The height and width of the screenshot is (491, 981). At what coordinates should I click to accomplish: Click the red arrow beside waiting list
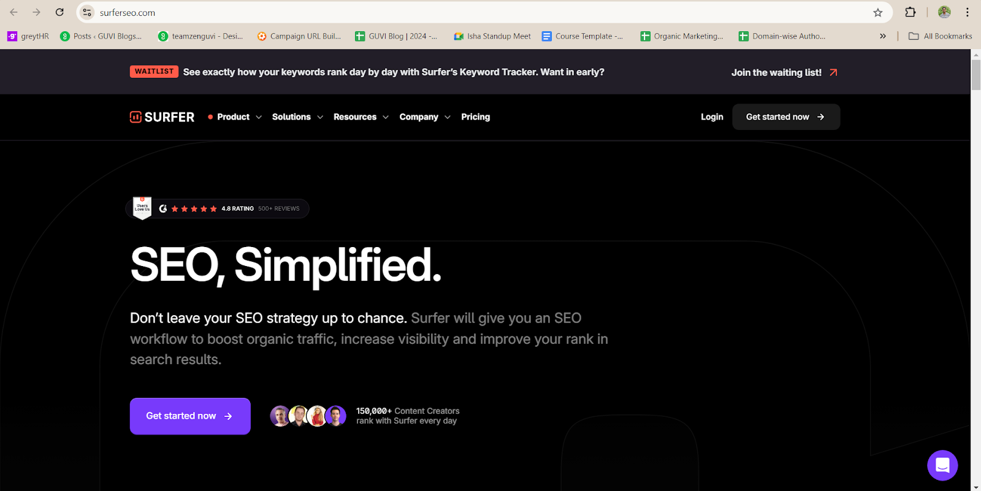coord(833,72)
